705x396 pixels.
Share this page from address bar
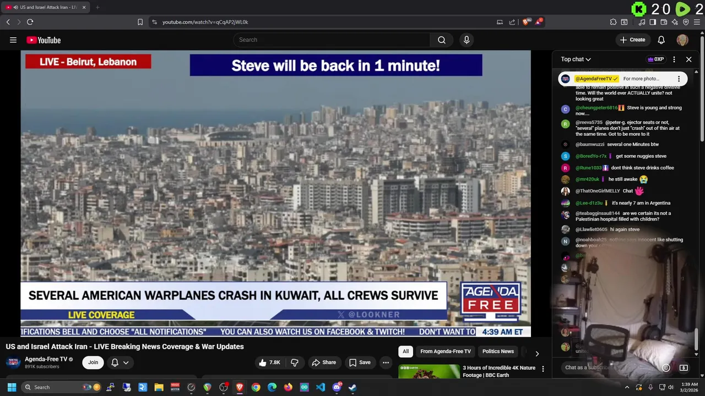coord(512,22)
